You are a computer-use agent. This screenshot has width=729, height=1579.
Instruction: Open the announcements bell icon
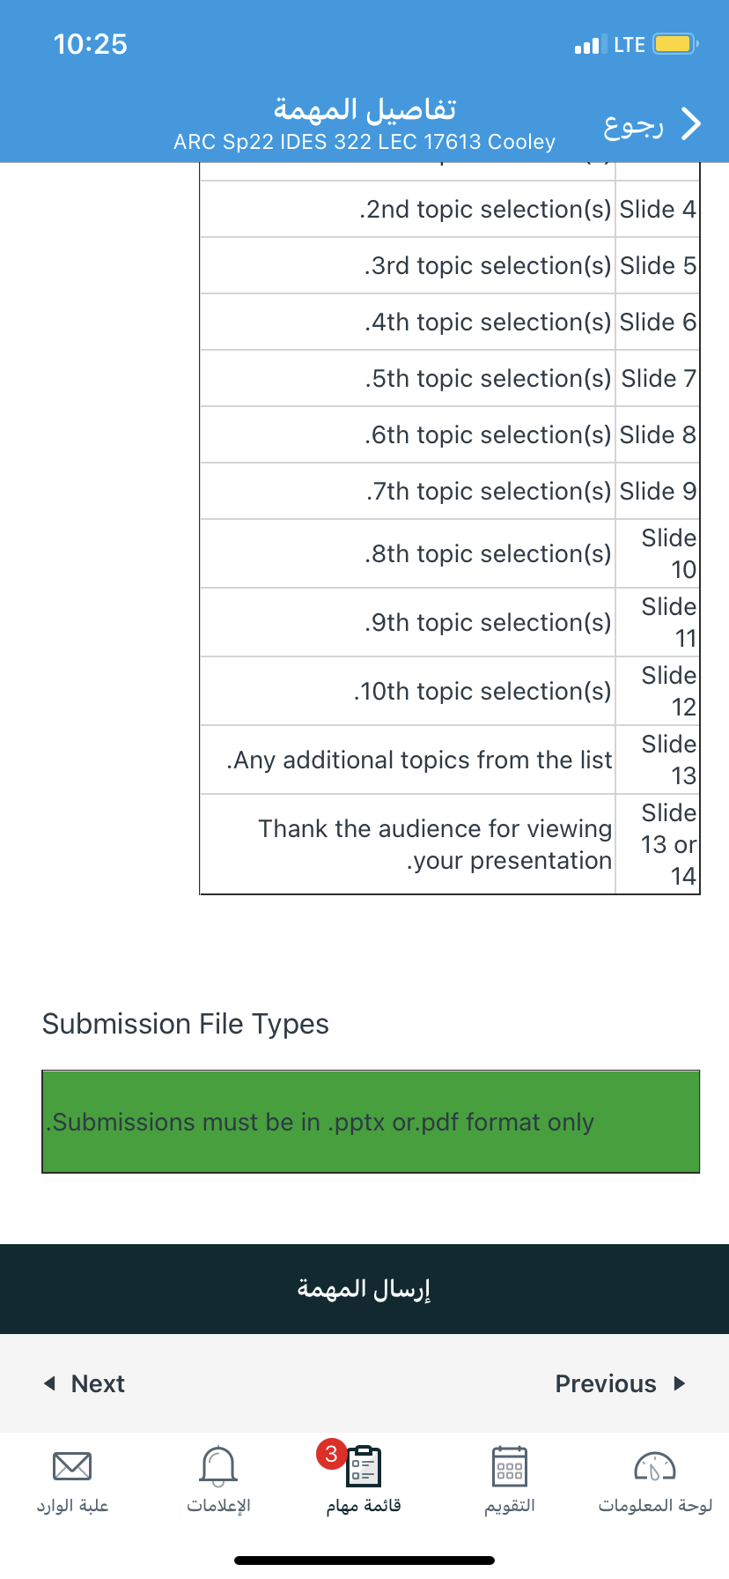click(218, 1465)
